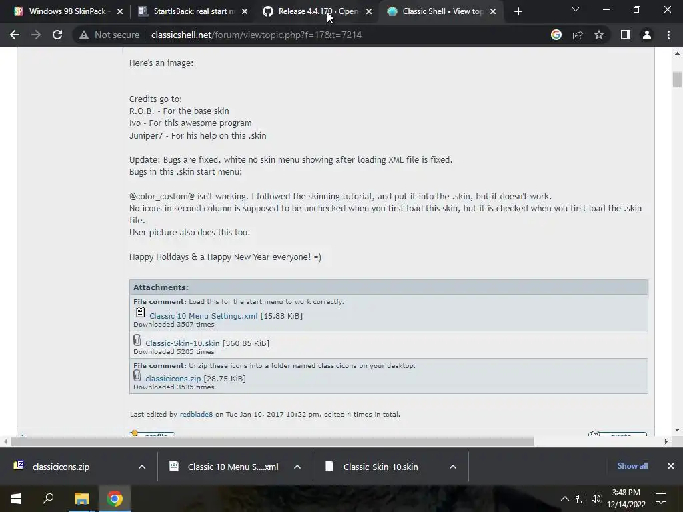This screenshot has height=512, width=683.
Task: Open downloaded classicicons.zip from download bar
Action: 61,467
